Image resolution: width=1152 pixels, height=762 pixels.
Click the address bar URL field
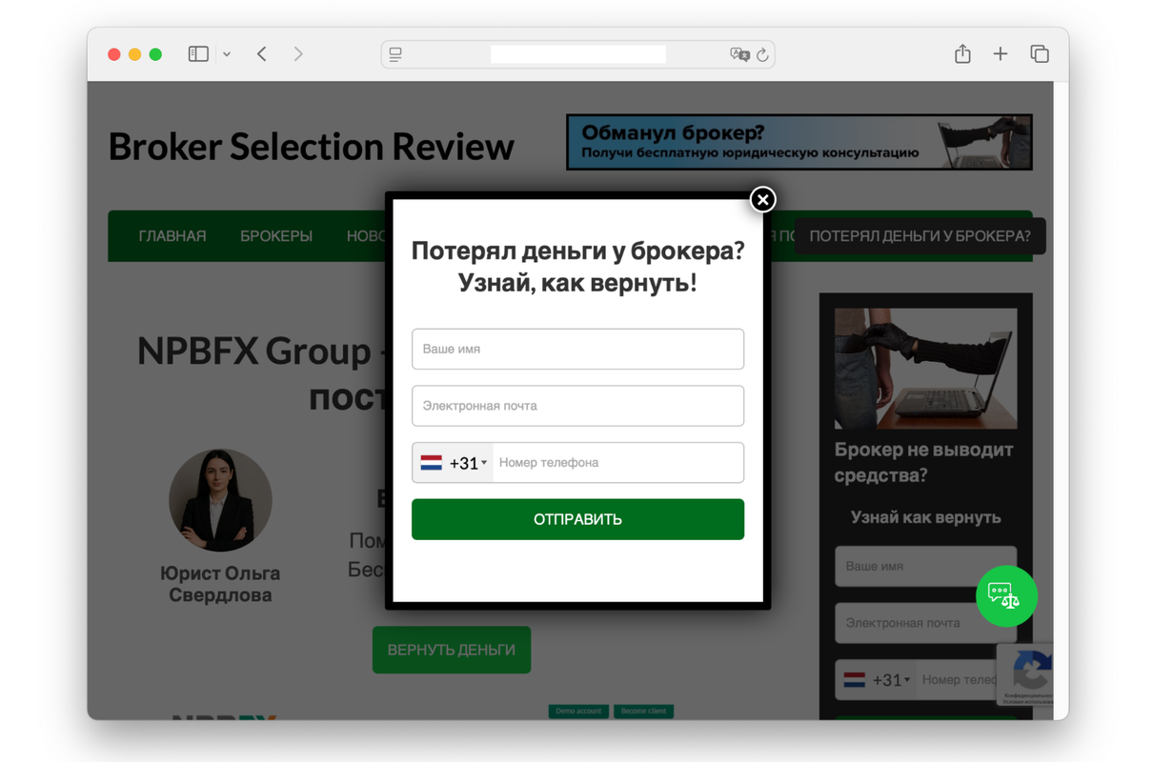point(577,54)
